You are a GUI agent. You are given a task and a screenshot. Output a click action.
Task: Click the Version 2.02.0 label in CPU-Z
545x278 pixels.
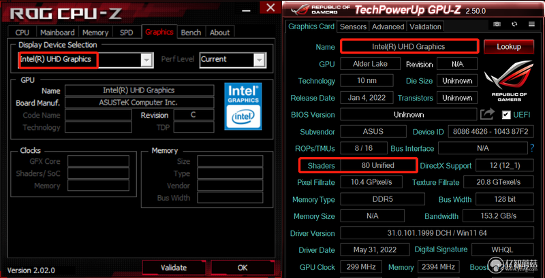(x=31, y=271)
